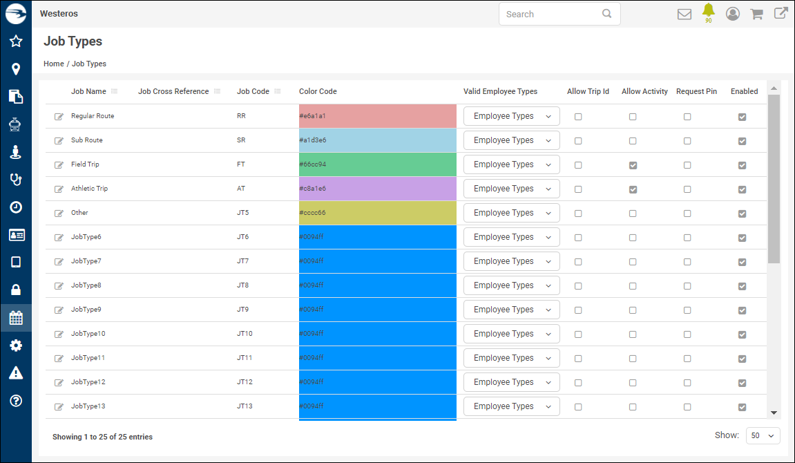Edit the Regular Route row pencil icon
The height and width of the screenshot is (463, 795).
point(59,117)
